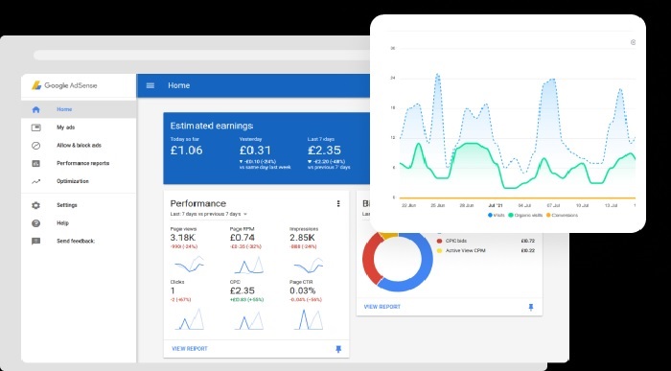Viewport: 671px width, 371px height.
Task: Click the Impressions sparkline chart
Action: pyautogui.click(x=309, y=265)
